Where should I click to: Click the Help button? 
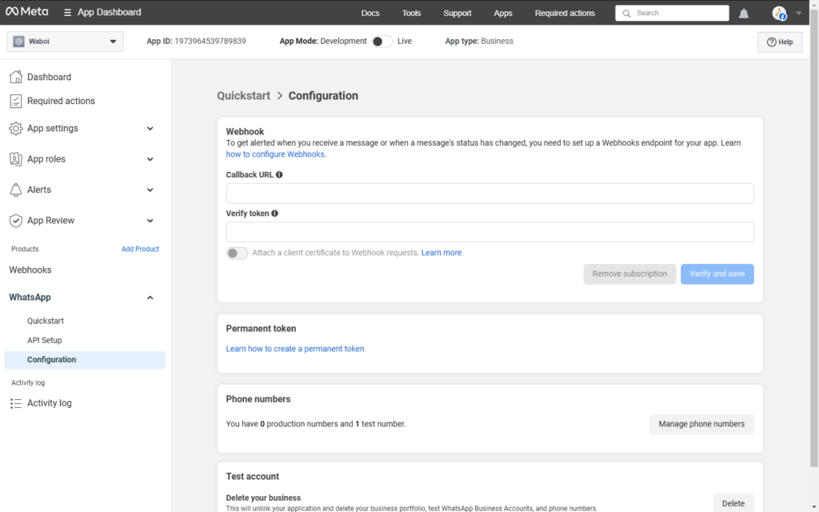780,42
